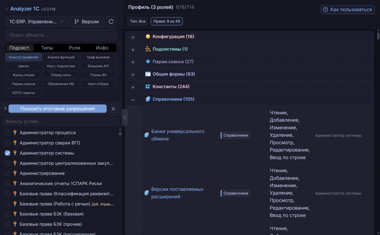Clear selected roles with the X button
Viewport: 380px width, 235px height.
(x=113, y=109)
